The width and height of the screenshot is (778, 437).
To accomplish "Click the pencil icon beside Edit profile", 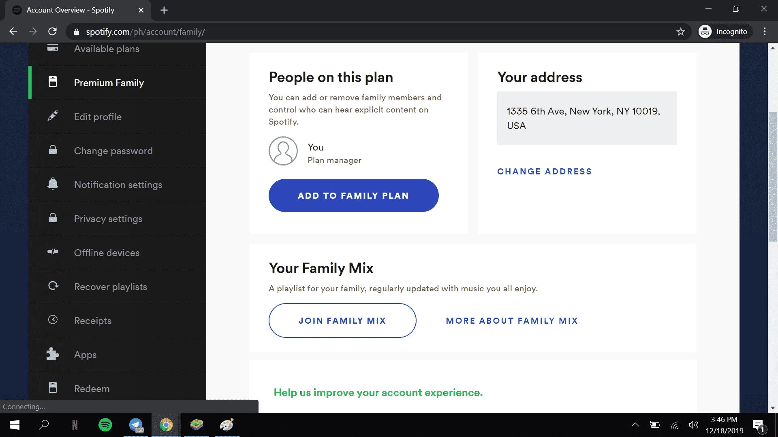I will tap(53, 116).
